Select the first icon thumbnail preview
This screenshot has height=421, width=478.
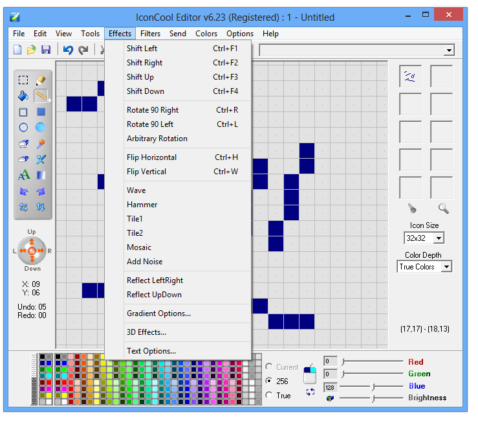click(x=410, y=76)
